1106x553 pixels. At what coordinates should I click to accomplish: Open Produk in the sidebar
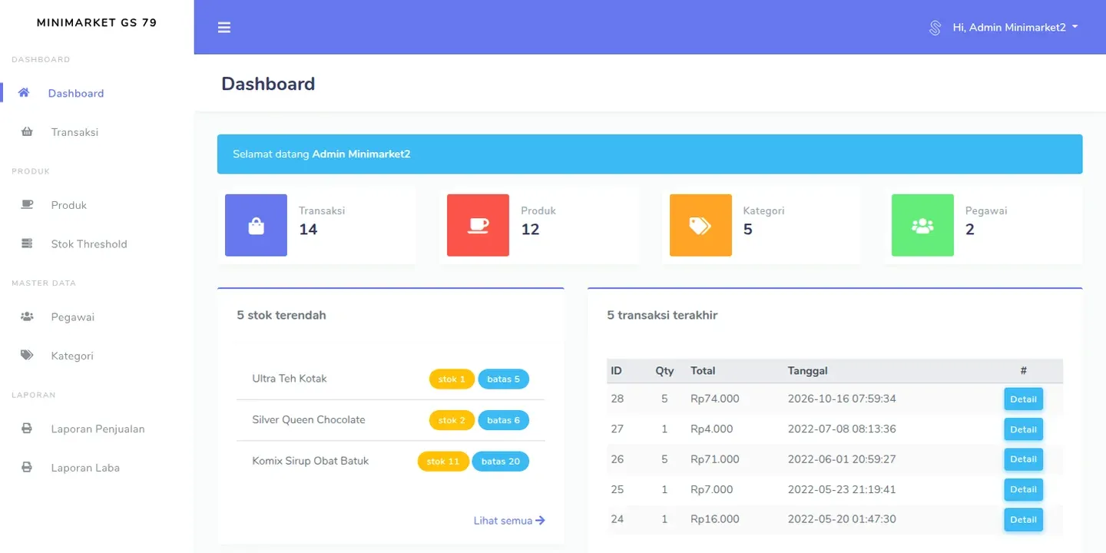(69, 205)
